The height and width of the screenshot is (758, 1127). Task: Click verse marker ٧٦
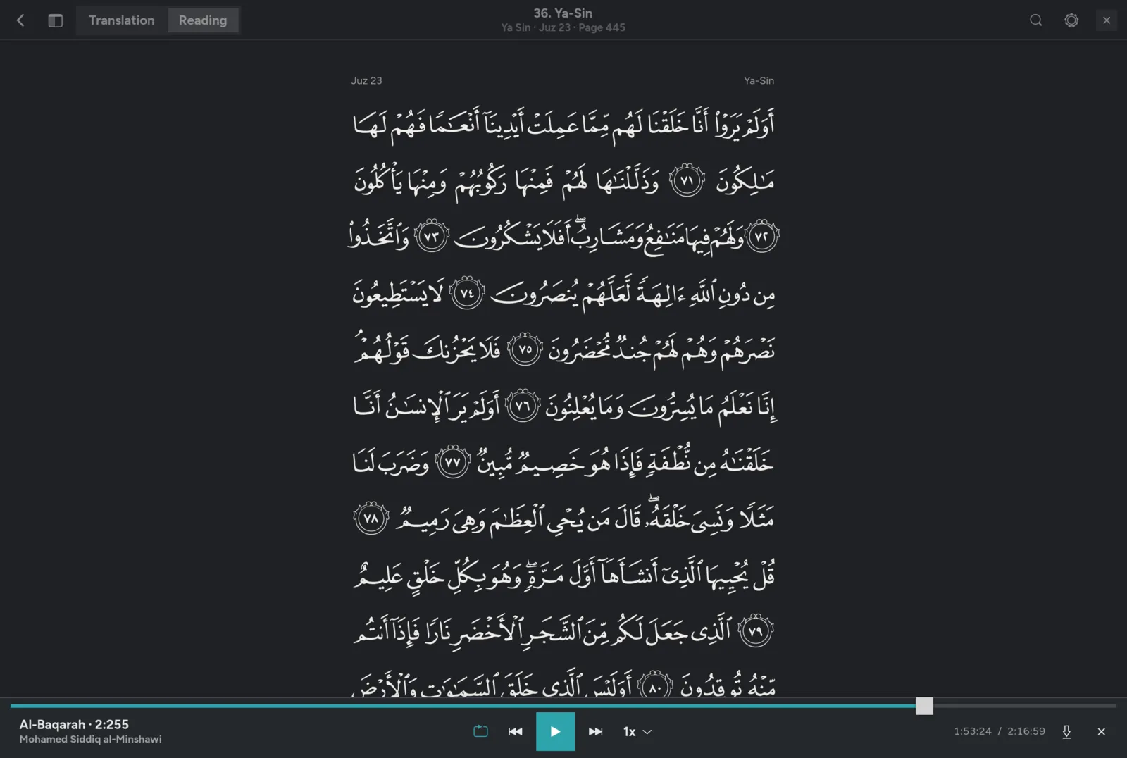[522, 406]
